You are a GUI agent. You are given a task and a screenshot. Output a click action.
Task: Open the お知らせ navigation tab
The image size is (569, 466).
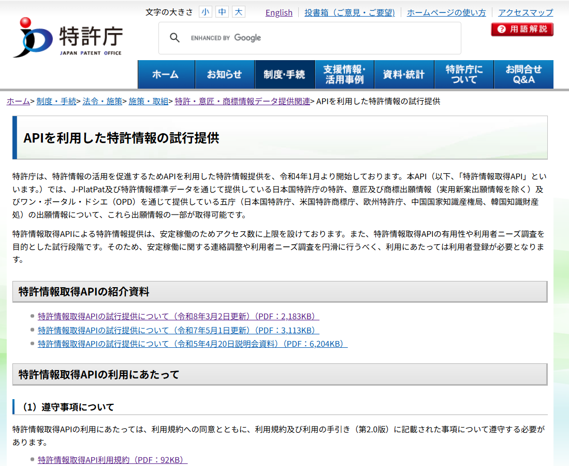point(225,75)
